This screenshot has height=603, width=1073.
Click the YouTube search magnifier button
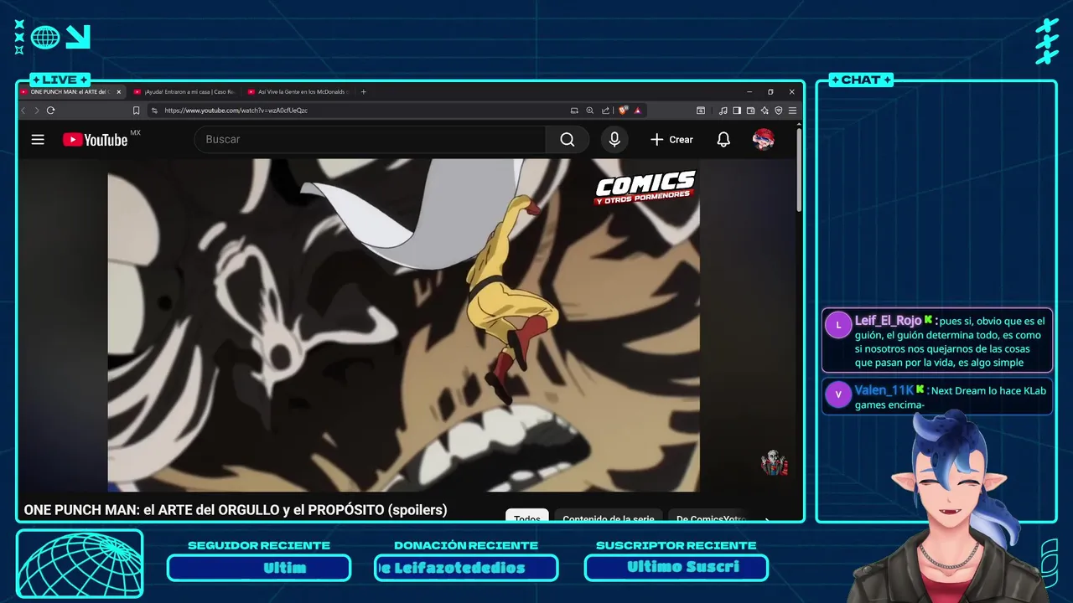point(568,140)
